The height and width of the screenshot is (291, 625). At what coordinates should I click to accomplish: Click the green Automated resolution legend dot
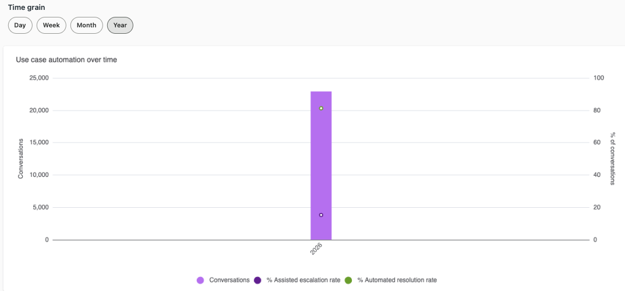(348, 281)
